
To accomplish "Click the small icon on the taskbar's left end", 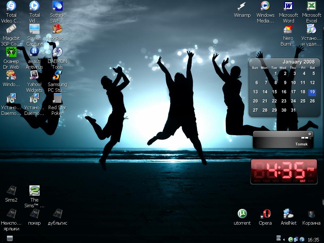I will 10,238.
